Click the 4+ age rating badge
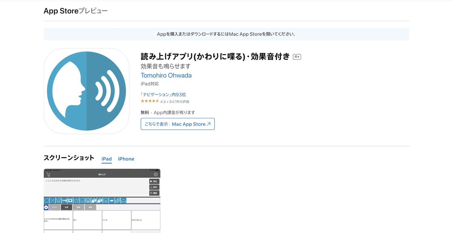The width and height of the screenshot is (453, 233). (x=297, y=57)
